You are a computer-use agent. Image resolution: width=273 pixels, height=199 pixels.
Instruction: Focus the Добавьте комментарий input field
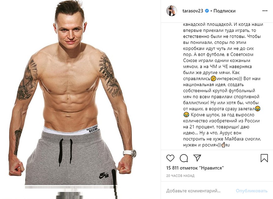tap(193, 191)
